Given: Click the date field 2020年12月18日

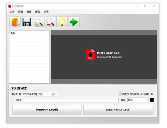Looking at the screenshot, I should pyautogui.click(x=40, y=94).
